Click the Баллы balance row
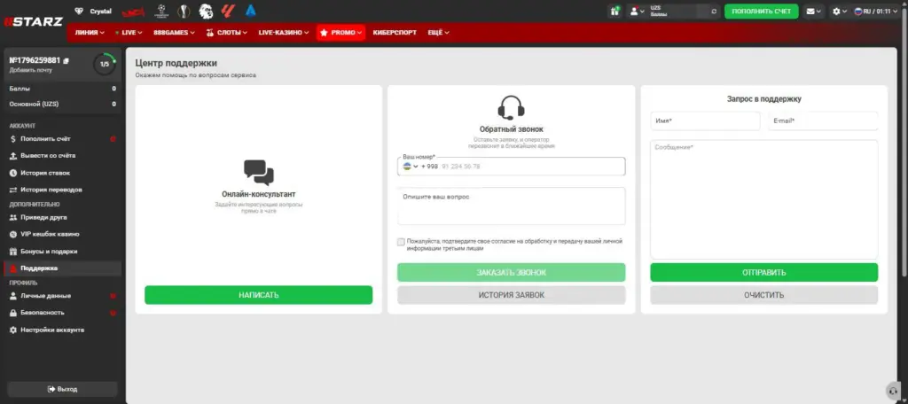This screenshot has width=908, height=404. tap(62, 89)
